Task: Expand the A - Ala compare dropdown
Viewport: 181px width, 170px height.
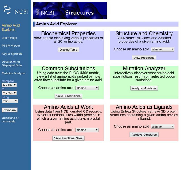Action: pyautogui.click(x=9, y=85)
